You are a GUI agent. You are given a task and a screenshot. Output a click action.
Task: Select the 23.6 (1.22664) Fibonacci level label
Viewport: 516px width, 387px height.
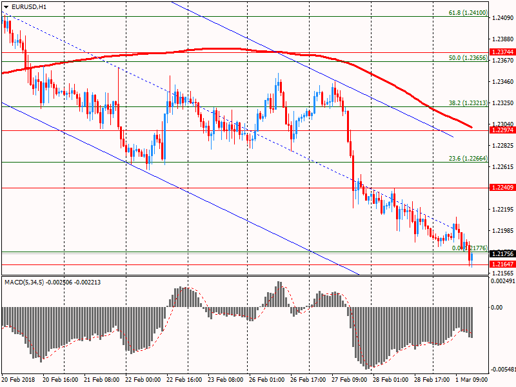pos(468,158)
